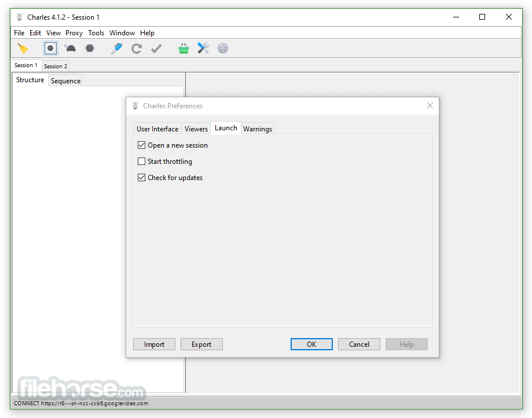Viewport: 532px width, 418px height.
Task: Uncheck 'Open a new session' checkbox
Action: point(141,145)
